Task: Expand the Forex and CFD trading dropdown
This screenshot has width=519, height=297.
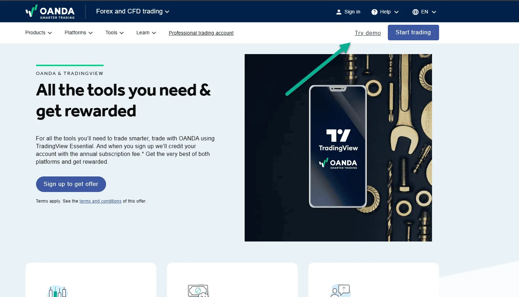Action: point(133,11)
